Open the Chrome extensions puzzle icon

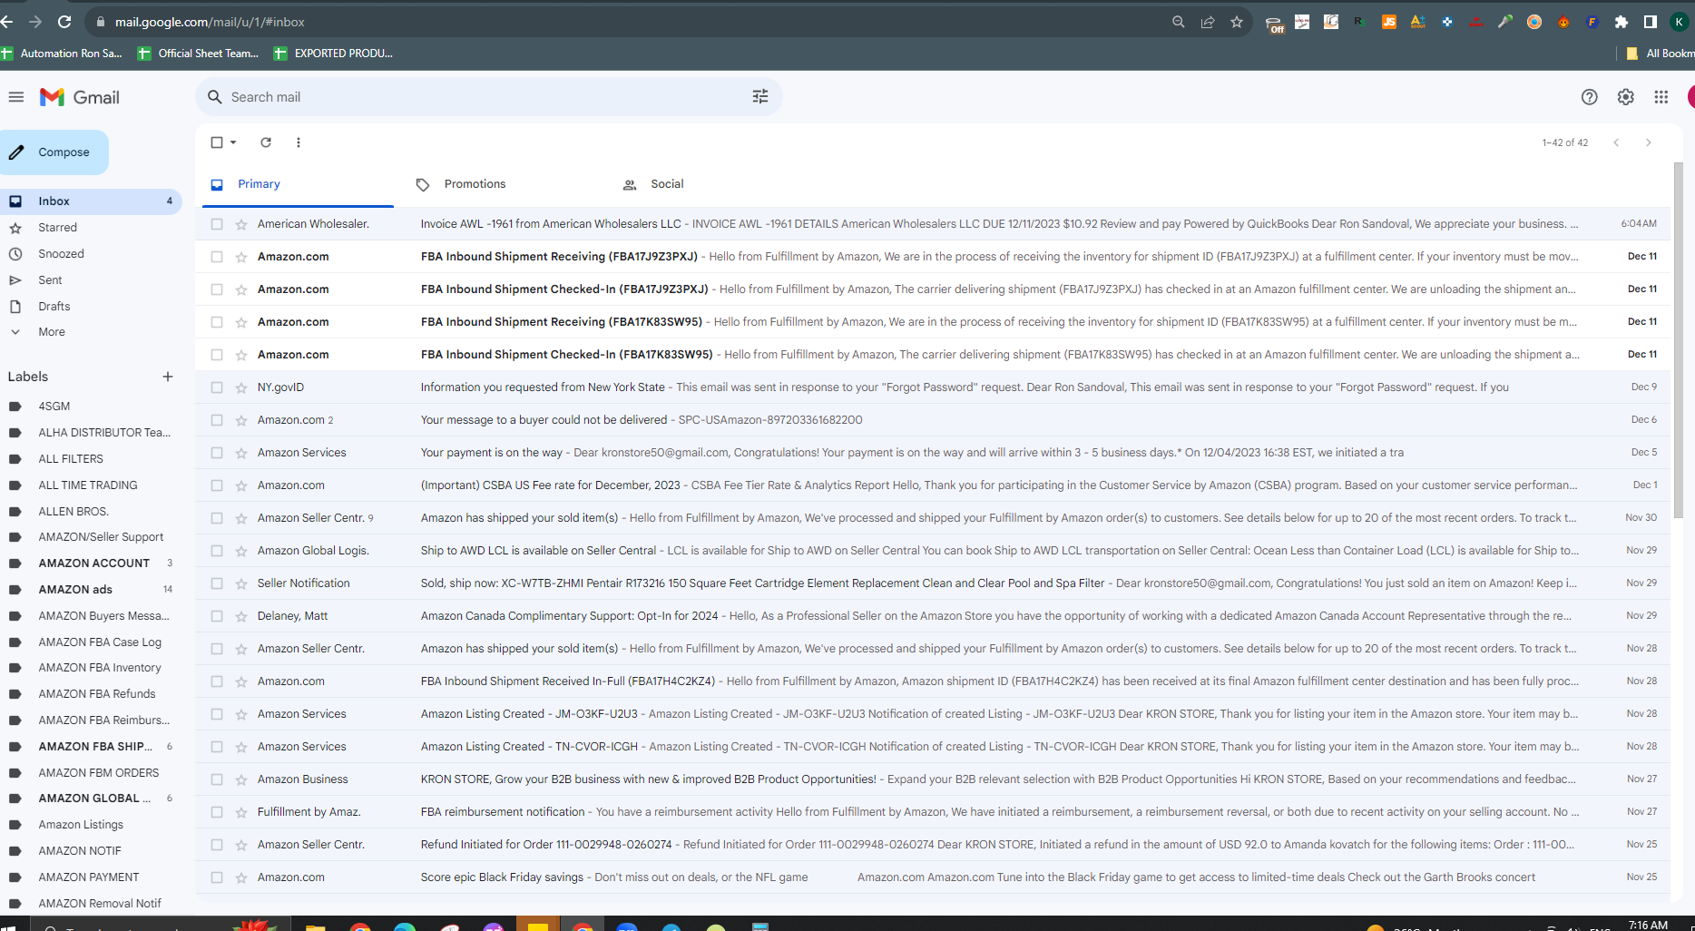point(1622,22)
